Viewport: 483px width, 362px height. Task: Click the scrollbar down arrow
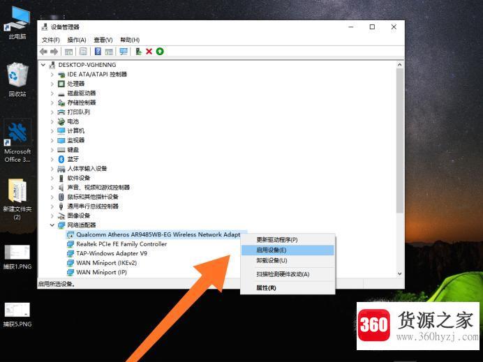[399, 273]
